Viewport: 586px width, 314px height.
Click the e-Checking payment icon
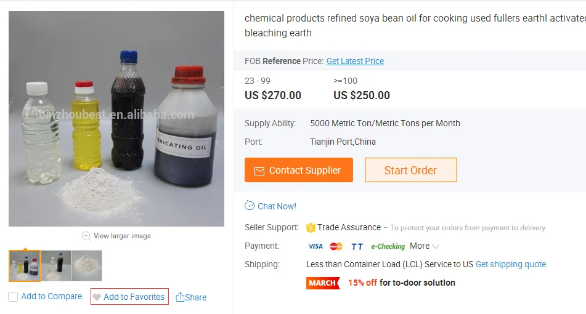388,246
